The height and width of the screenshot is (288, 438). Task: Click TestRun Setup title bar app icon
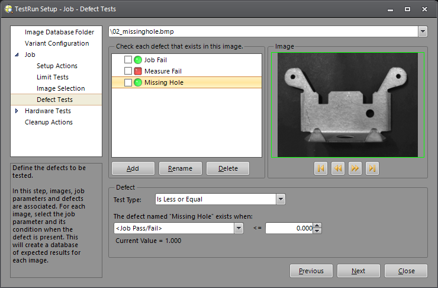click(8, 9)
